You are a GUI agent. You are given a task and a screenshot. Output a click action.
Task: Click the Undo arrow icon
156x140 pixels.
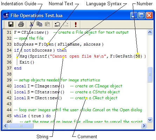57,24
